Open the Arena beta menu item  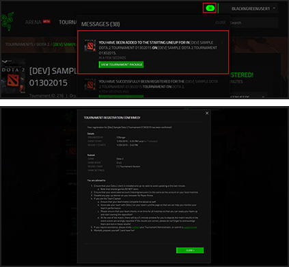[38, 22]
